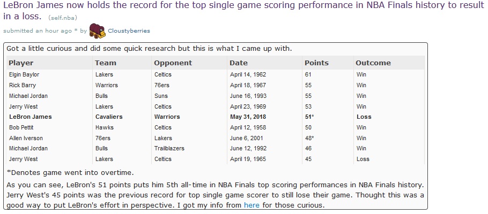Click the Rick Barry player cell
Image resolution: width=488 pixels, height=214 pixels.
coord(22,85)
